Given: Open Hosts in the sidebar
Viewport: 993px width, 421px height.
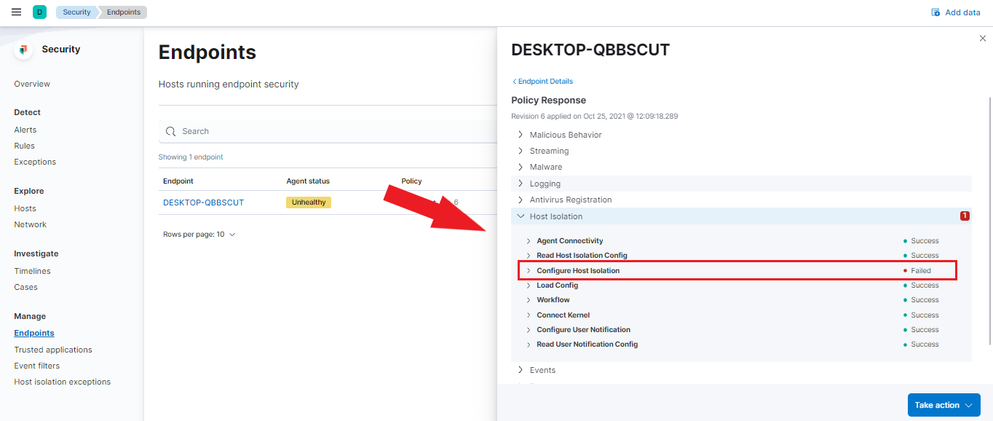Looking at the screenshot, I should [x=25, y=208].
